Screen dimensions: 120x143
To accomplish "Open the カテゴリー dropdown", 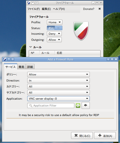I will (x=58, y=86).
